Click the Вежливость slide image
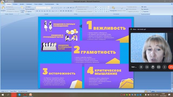Image resolution: width=173 pixels, height=97 pixels. [107, 30]
